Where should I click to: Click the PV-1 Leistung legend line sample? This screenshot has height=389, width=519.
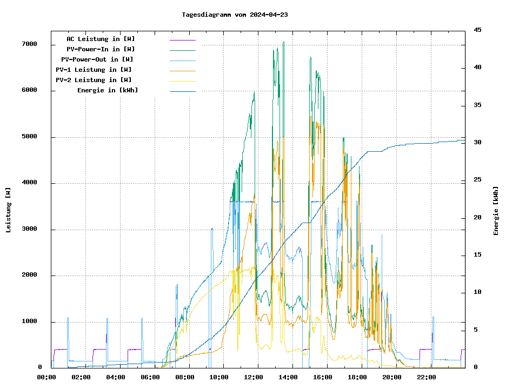coord(183,71)
